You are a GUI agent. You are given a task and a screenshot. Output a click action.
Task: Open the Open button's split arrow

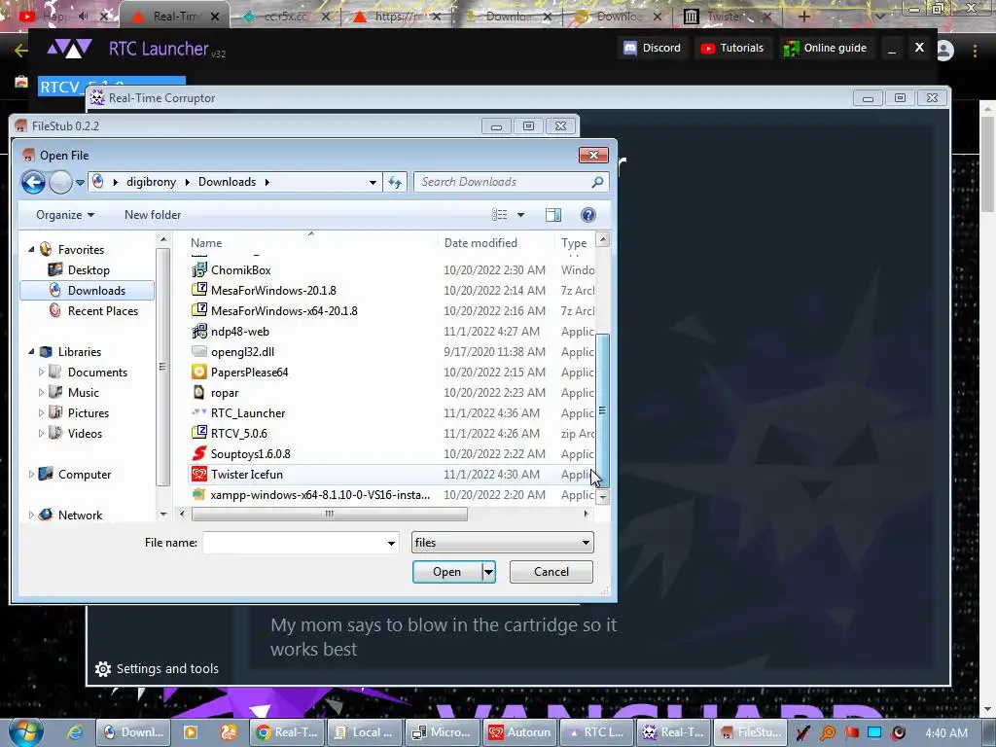(x=488, y=572)
